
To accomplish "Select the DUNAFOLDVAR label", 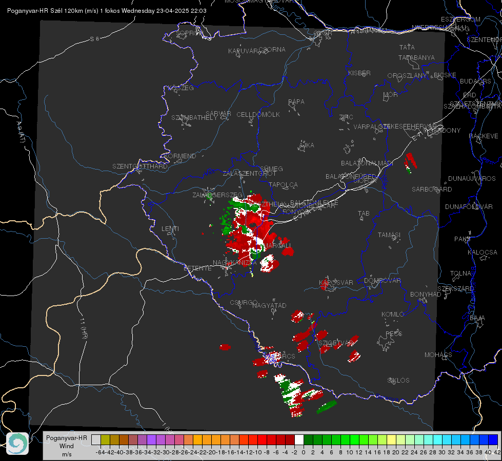I will click(x=469, y=206).
